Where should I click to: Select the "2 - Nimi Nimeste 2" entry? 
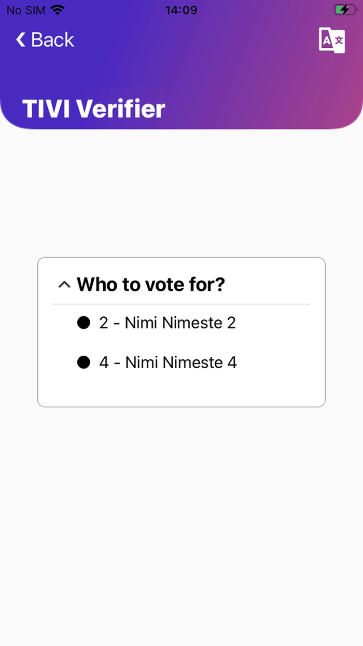tap(167, 323)
